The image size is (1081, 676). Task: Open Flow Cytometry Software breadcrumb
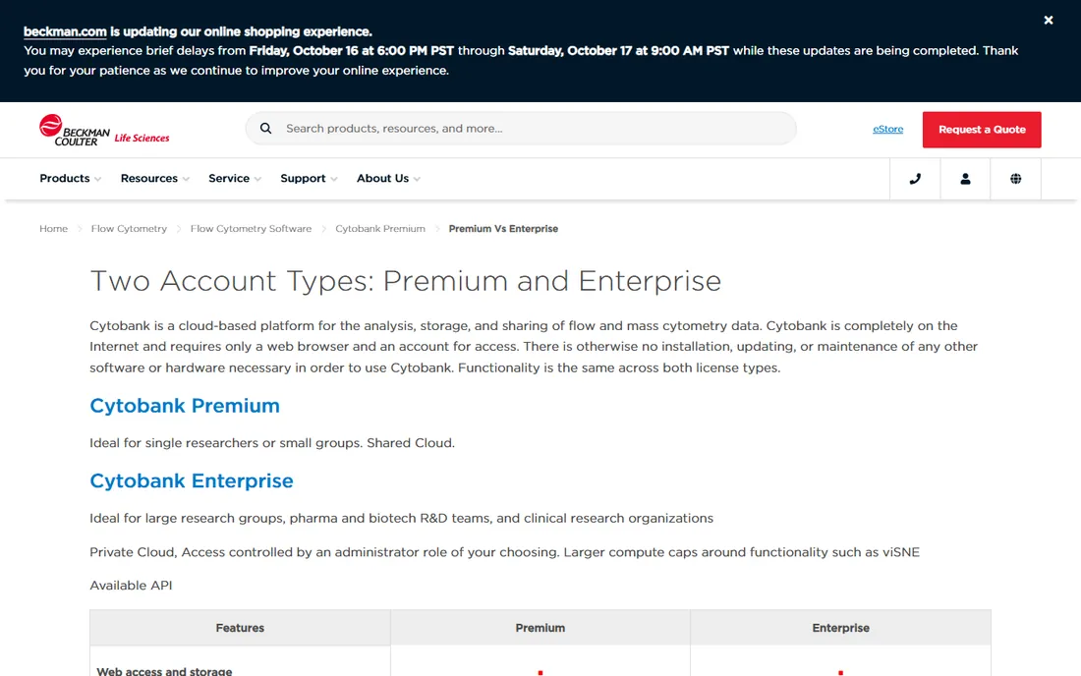click(251, 229)
